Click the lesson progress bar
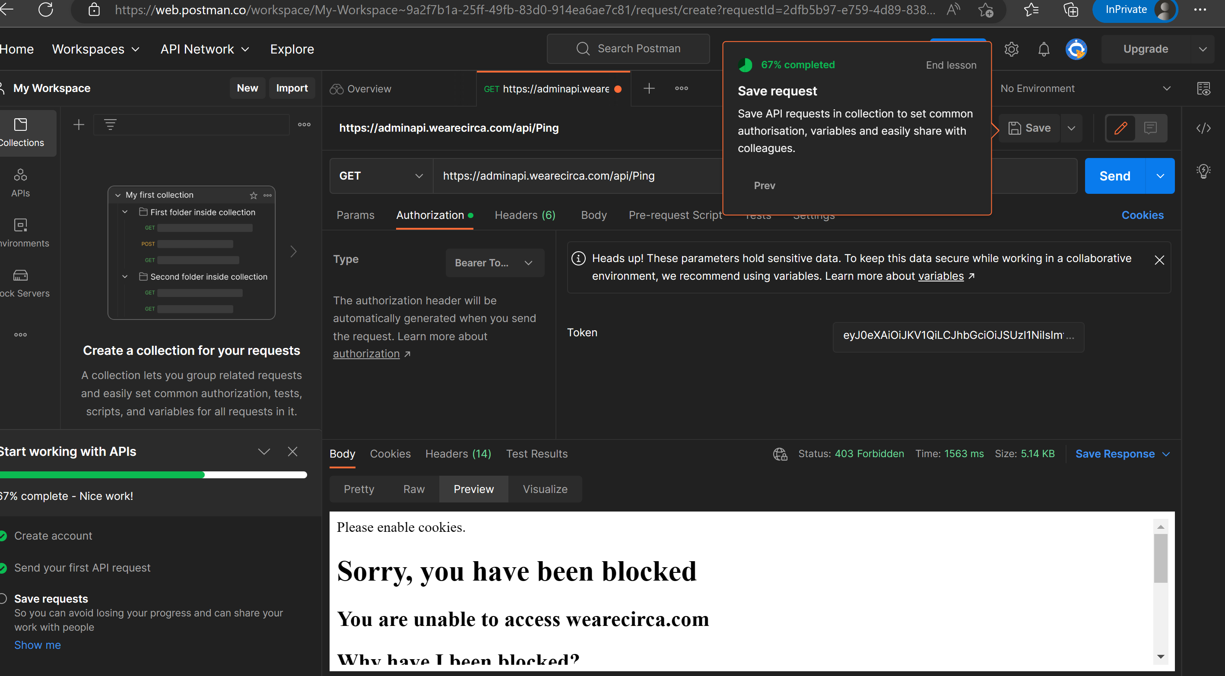The image size is (1225, 676). [x=153, y=474]
